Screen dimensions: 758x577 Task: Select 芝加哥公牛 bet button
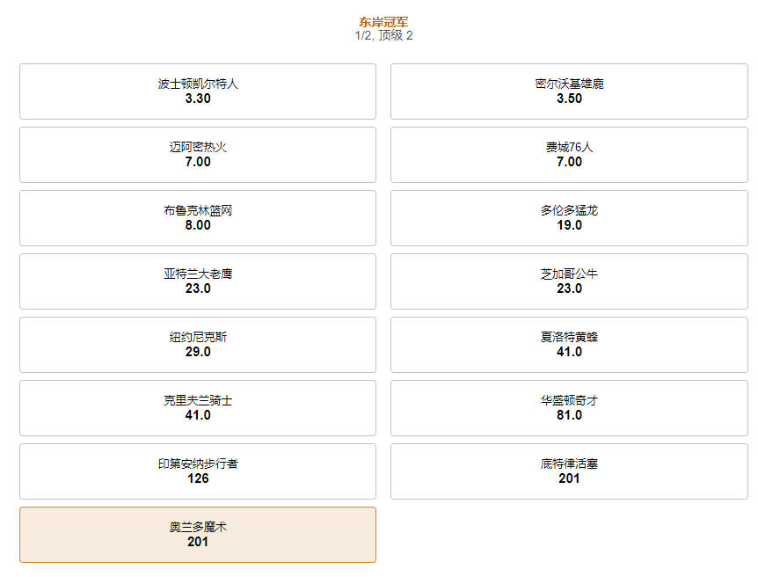point(569,281)
